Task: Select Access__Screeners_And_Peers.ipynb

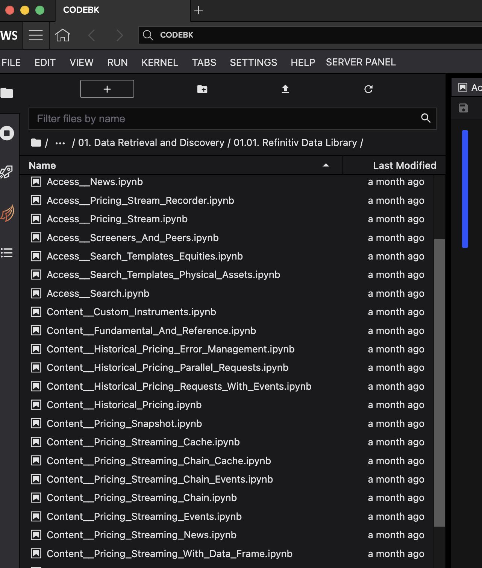Action: [232, 238]
